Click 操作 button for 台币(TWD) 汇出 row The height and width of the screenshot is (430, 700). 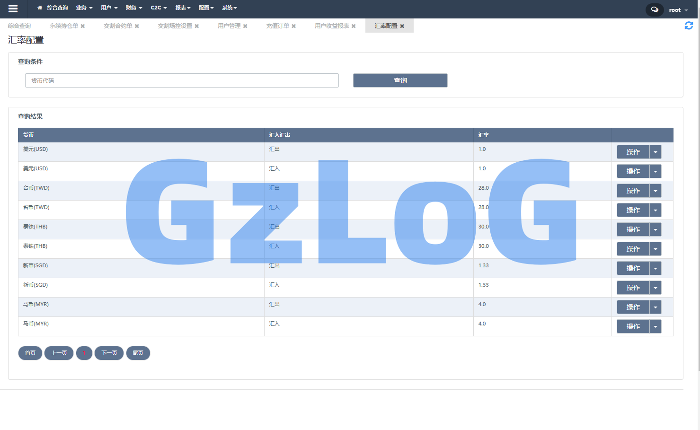[x=633, y=191]
